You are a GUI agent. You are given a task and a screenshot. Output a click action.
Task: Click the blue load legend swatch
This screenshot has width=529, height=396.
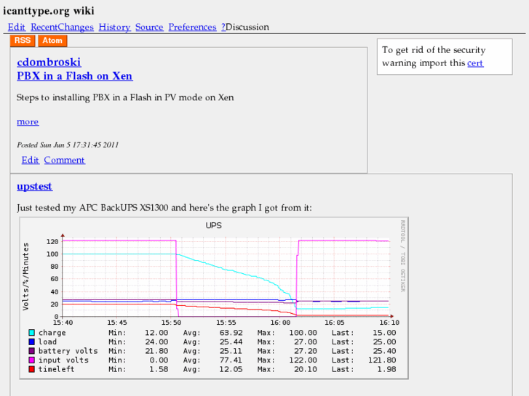coord(32,342)
